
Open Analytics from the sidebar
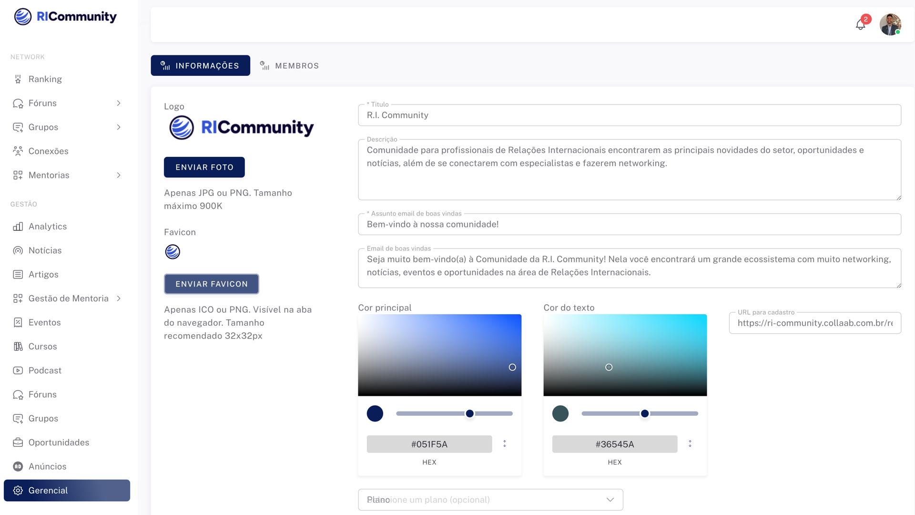[x=47, y=227]
